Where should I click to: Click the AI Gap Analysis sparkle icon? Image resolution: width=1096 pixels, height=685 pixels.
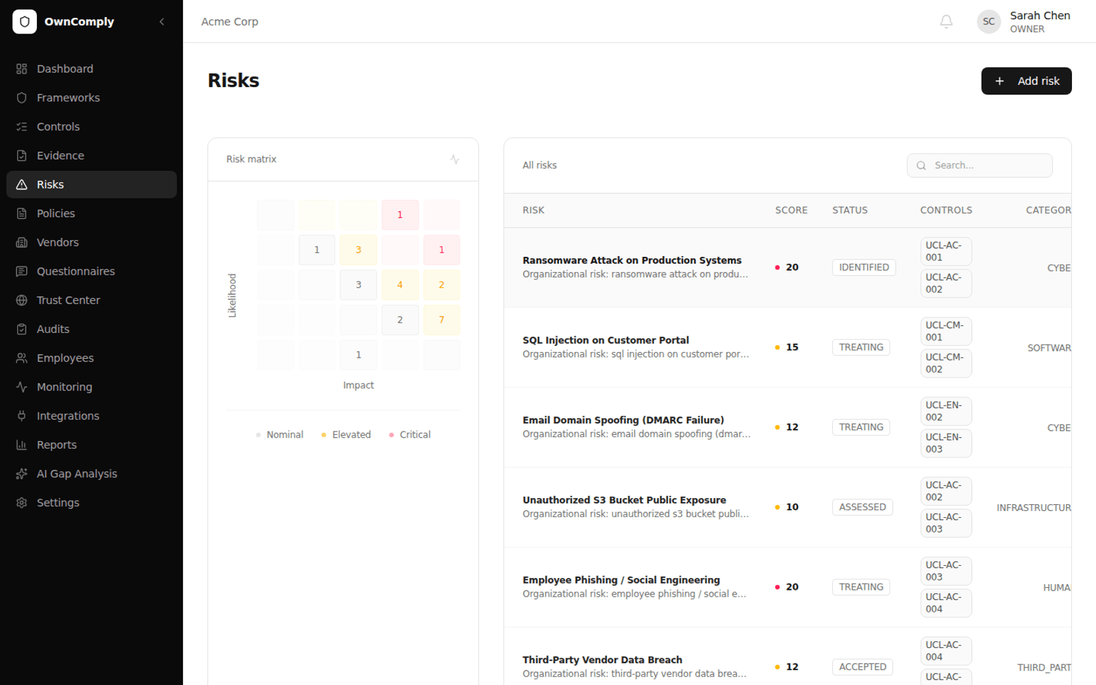22,474
